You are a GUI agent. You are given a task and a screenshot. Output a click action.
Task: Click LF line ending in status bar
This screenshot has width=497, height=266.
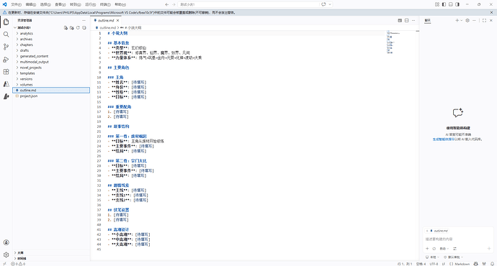click(x=444, y=264)
